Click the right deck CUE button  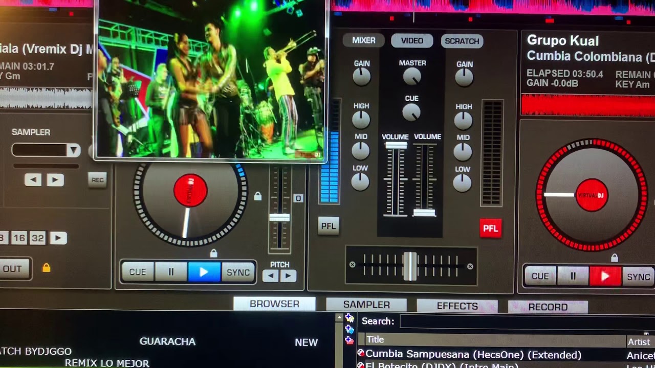(540, 277)
